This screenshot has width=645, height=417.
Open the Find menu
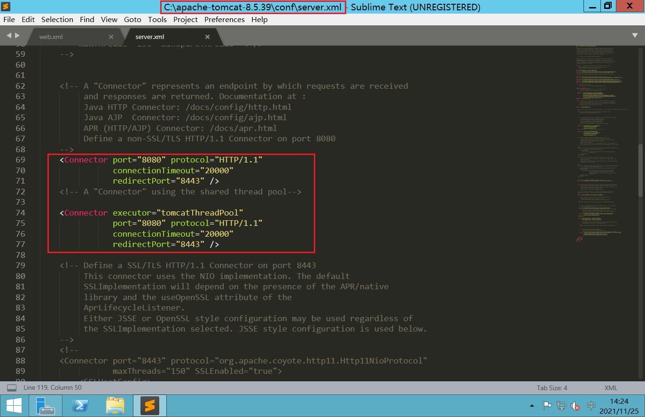point(87,19)
